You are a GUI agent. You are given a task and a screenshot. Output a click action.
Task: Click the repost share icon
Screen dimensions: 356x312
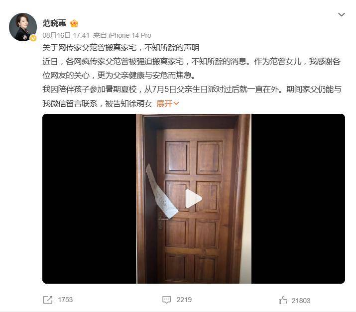tap(48, 300)
